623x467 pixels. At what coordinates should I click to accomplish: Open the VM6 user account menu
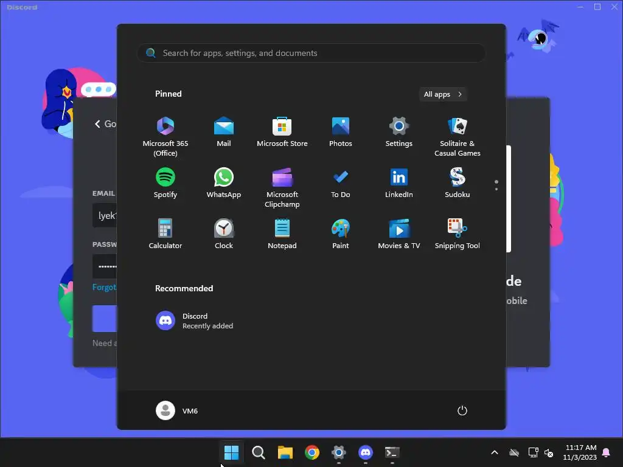[x=177, y=410]
